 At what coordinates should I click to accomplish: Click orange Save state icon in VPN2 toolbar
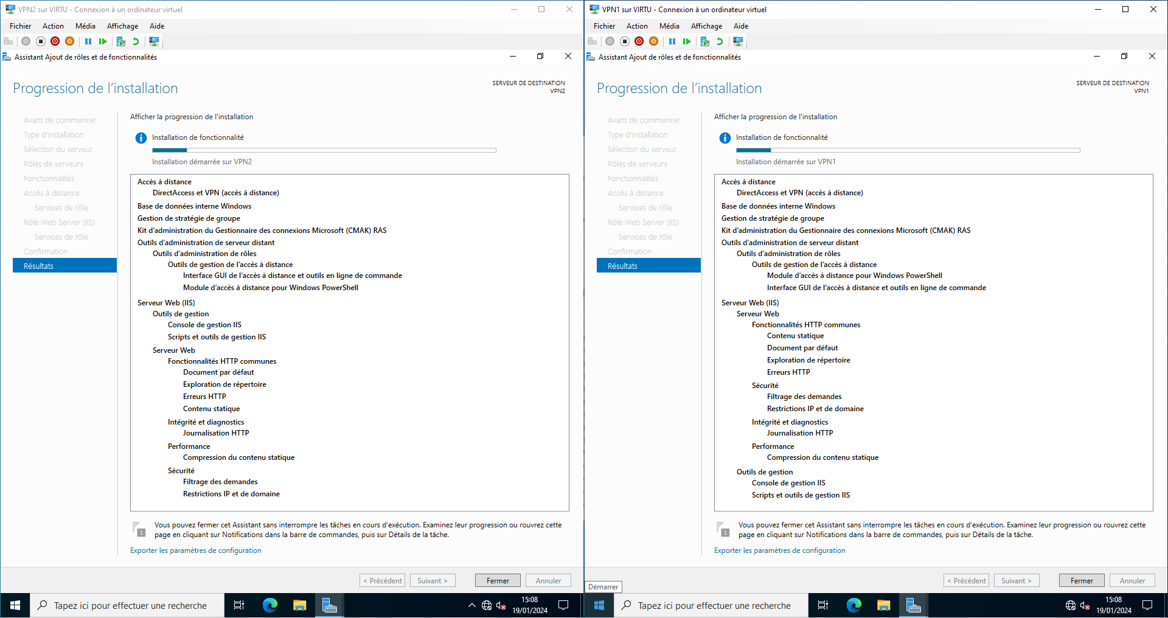(70, 41)
